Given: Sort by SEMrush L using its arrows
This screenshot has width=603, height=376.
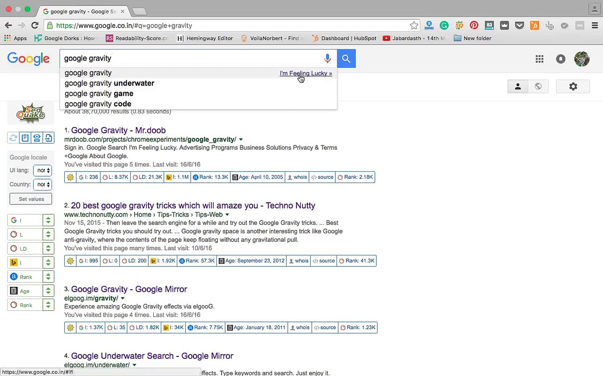Looking at the screenshot, I should point(48,234).
